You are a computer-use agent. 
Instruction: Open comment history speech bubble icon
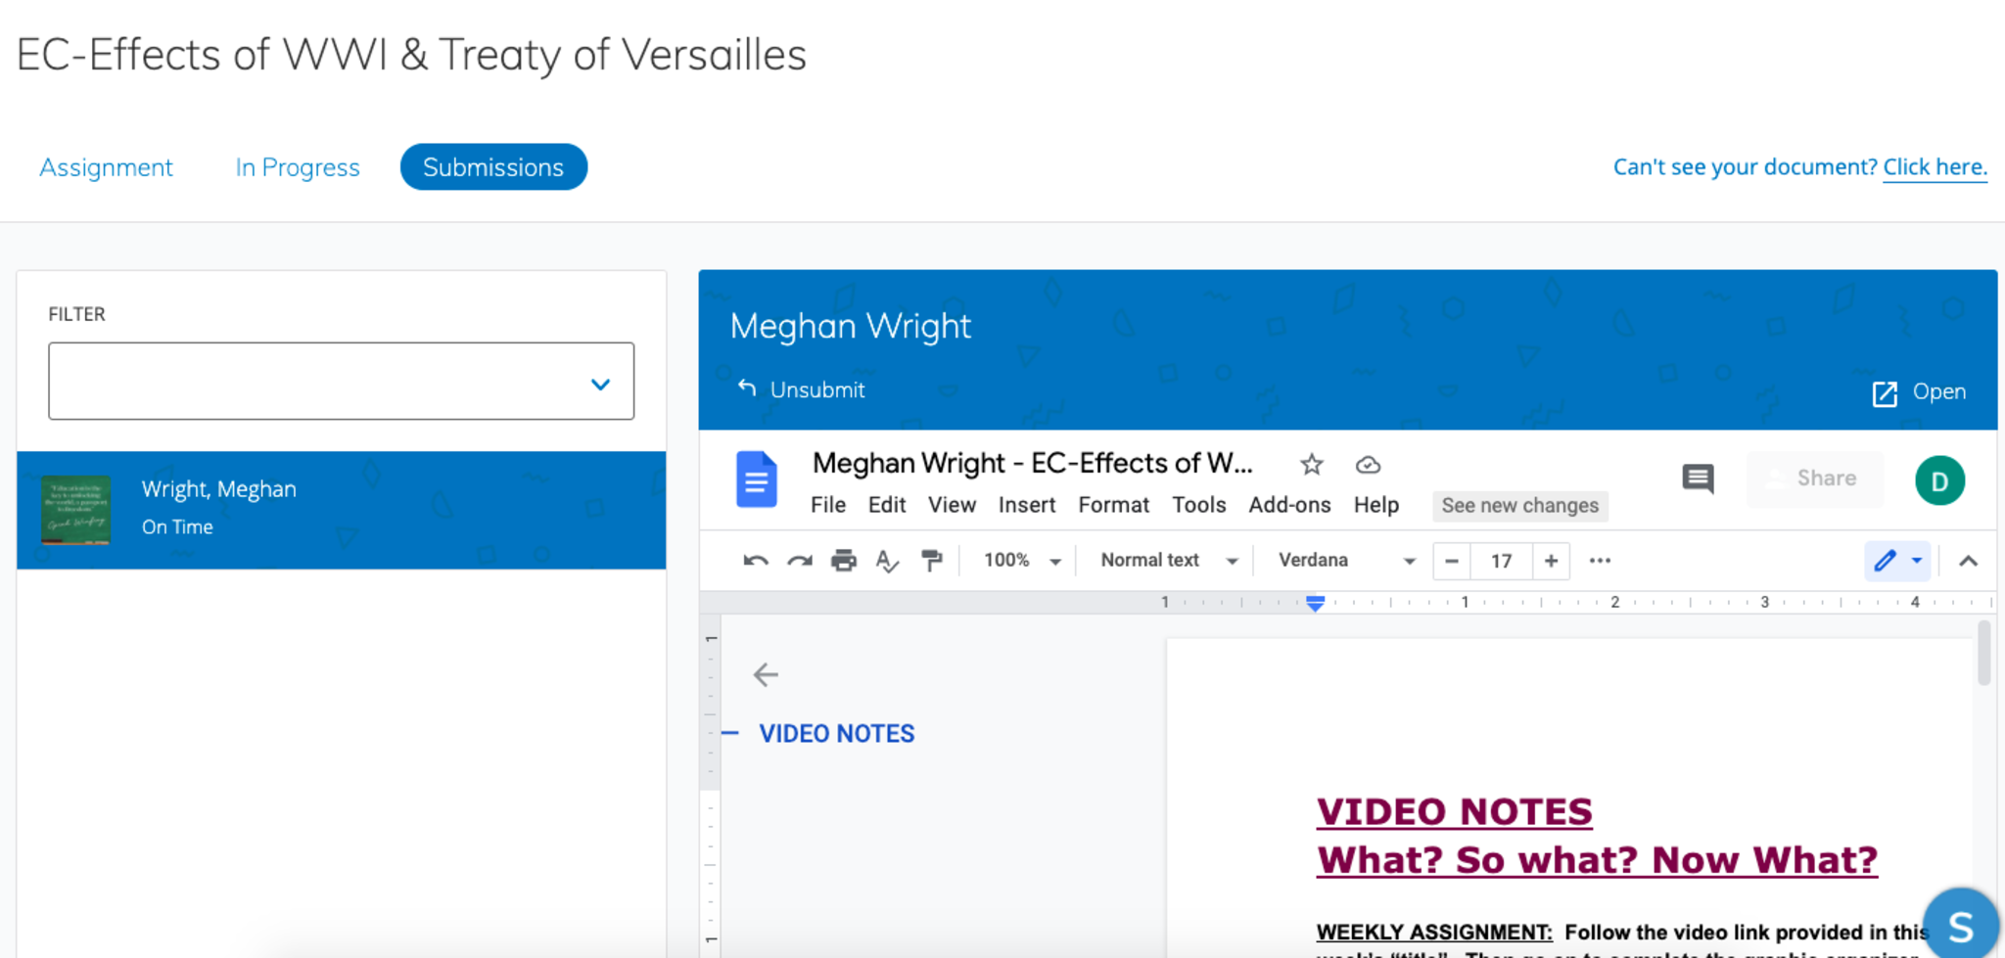click(x=1697, y=479)
